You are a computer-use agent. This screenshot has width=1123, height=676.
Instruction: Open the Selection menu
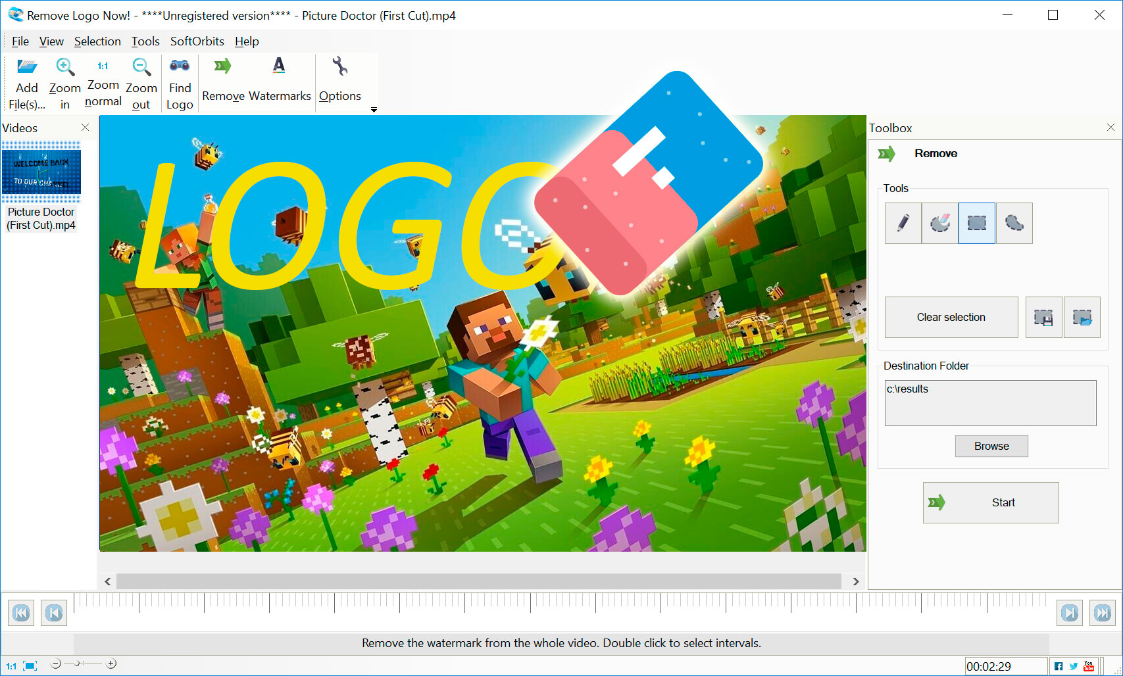[x=97, y=41]
